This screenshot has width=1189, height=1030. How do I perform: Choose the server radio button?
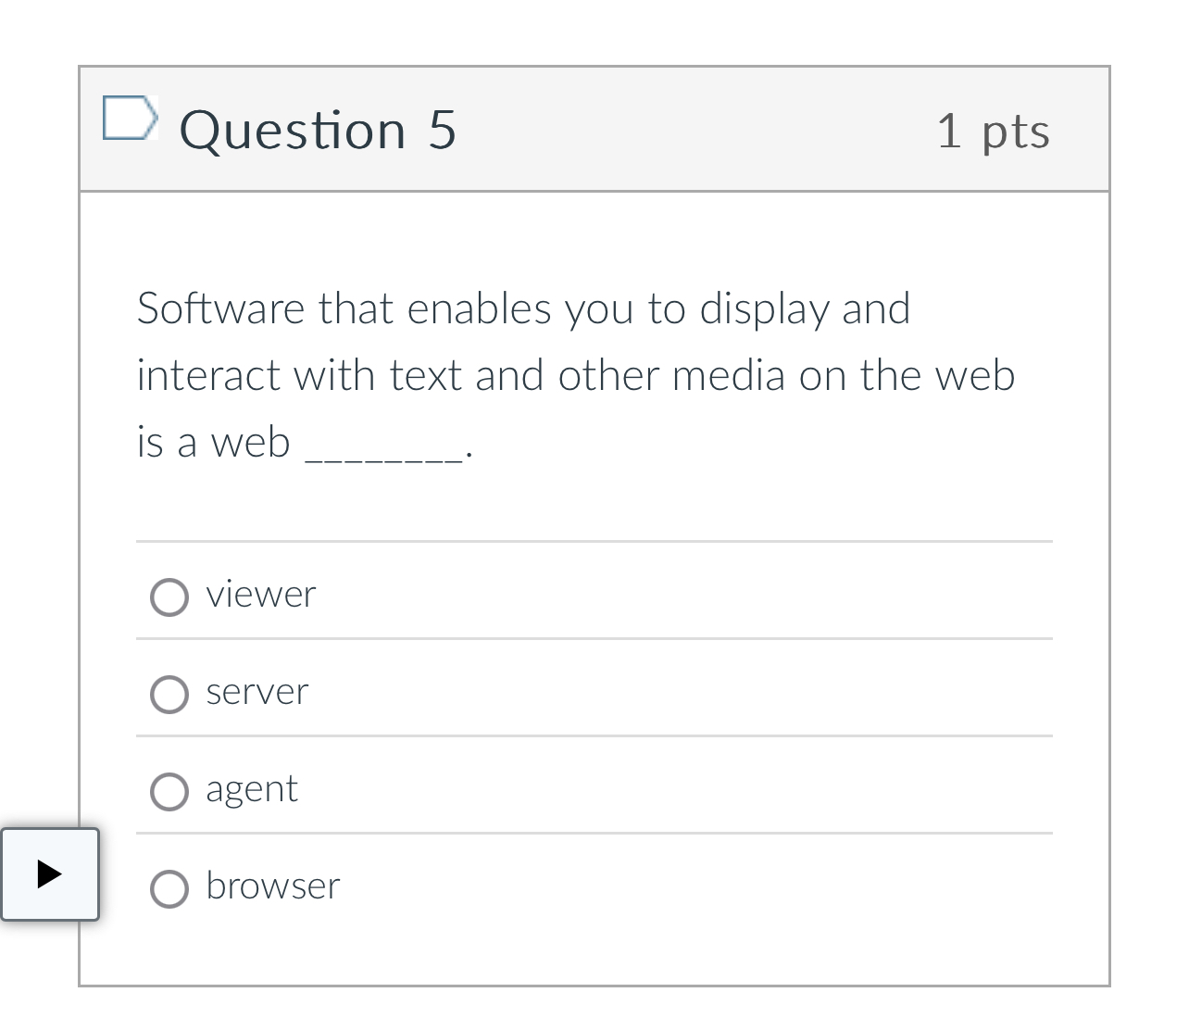(169, 695)
